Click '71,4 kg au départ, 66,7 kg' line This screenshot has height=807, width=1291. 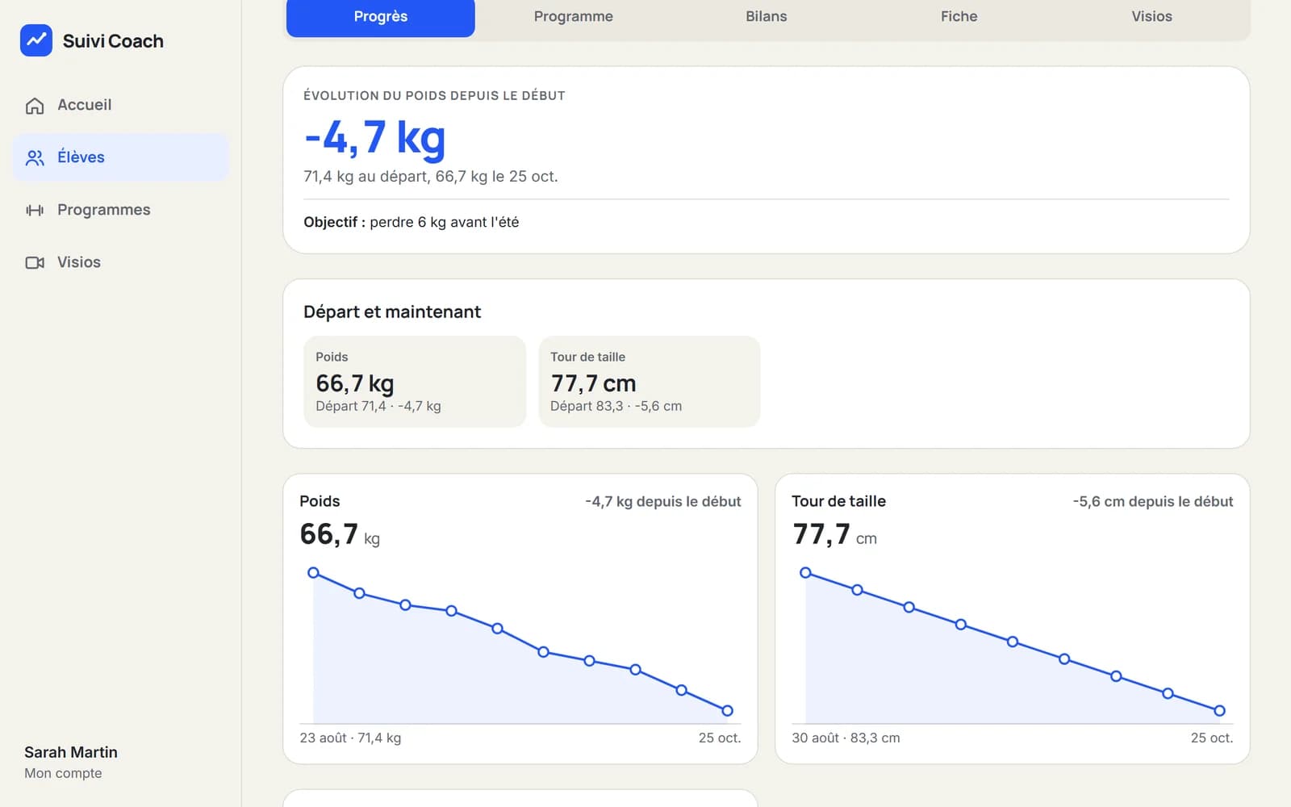pos(431,176)
